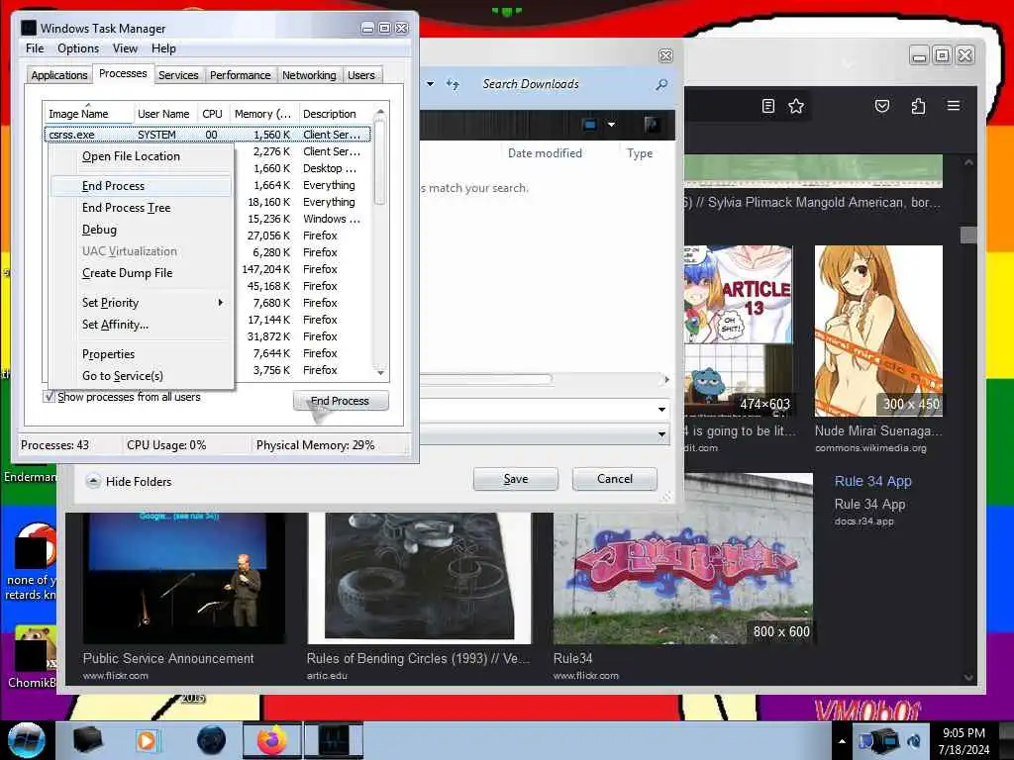Choose End Process Tree menu entry
1014x760 pixels.
(142, 208)
